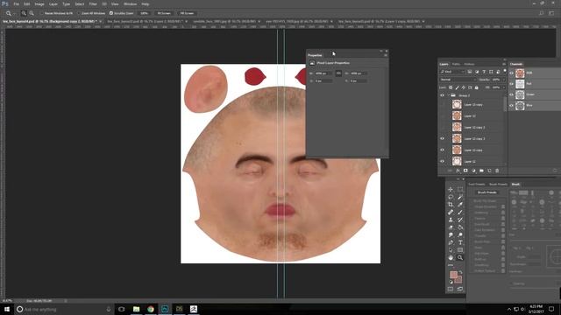Lock all layer attributes padlock icon

pyautogui.click(x=476, y=87)
